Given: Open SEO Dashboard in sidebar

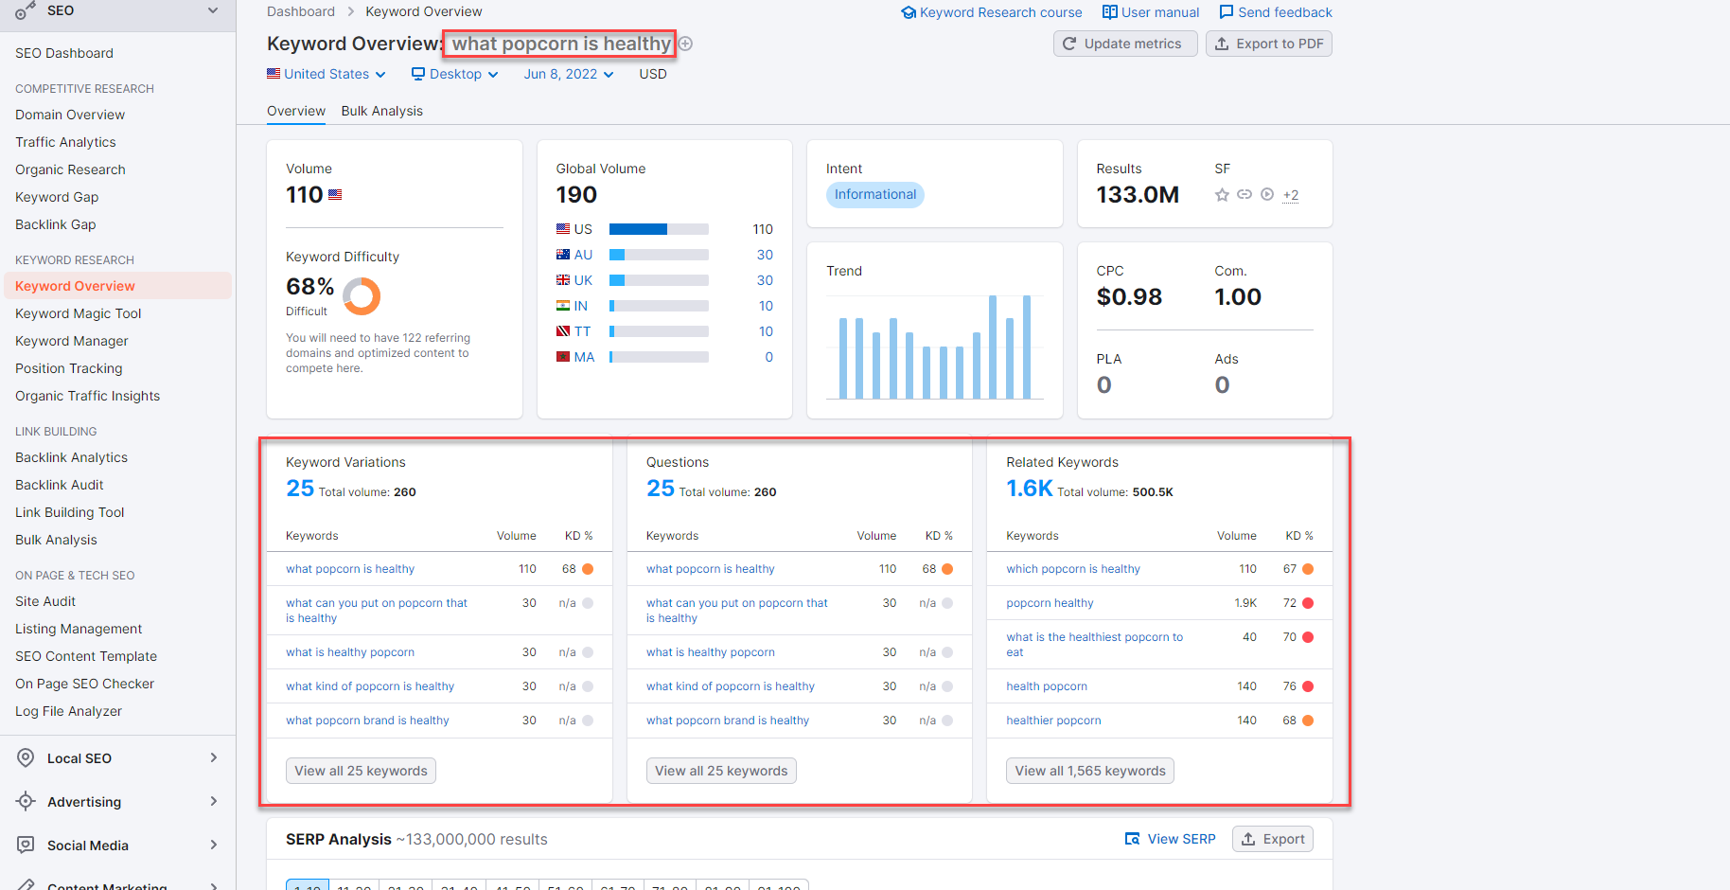Looking at the screenshot, I should coord(64,53).
